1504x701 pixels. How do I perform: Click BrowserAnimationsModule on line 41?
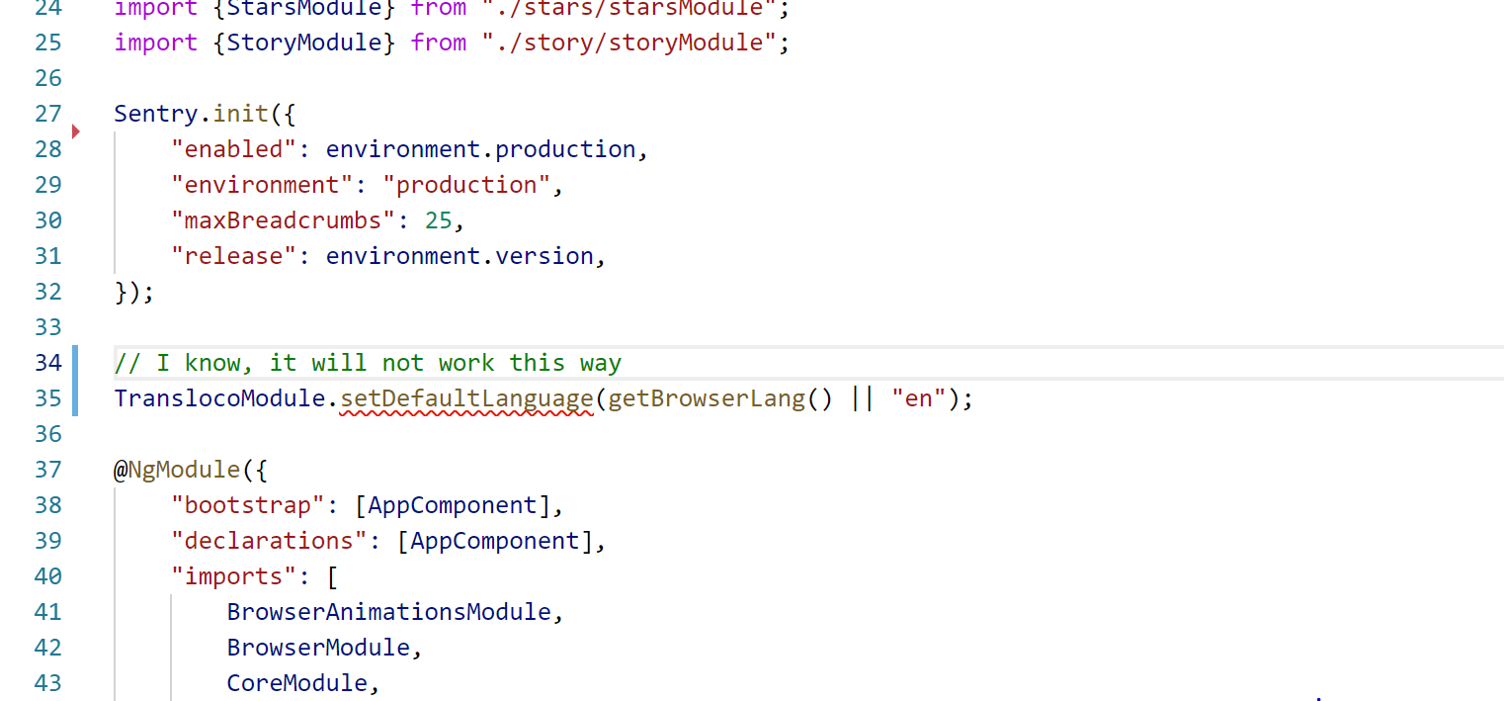pos(388,611)
